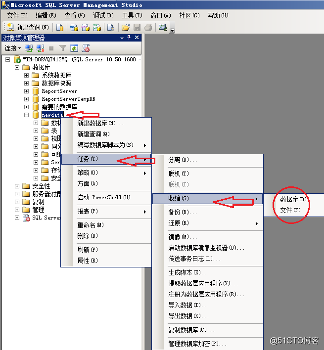Collapse the newdata database node
The image size is (324, 350).
pos(26,115)
